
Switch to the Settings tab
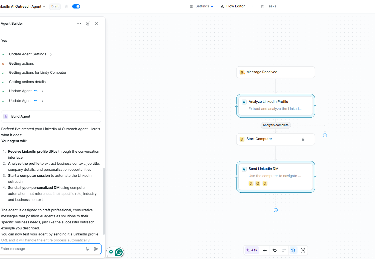click(201, 6)
